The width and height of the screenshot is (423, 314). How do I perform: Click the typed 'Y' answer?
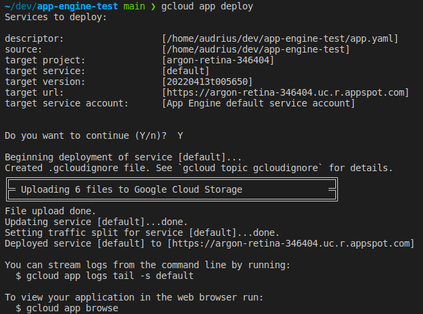pos(180,135)
